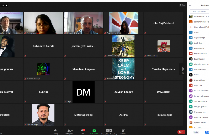Click Aayush Bhagat in participants list
This screenshot has width=209, height=135.
[199, 38]
